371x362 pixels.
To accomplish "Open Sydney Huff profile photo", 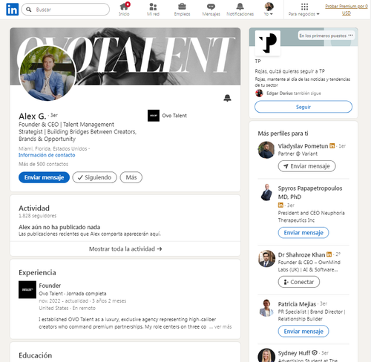I will [266, 355].
